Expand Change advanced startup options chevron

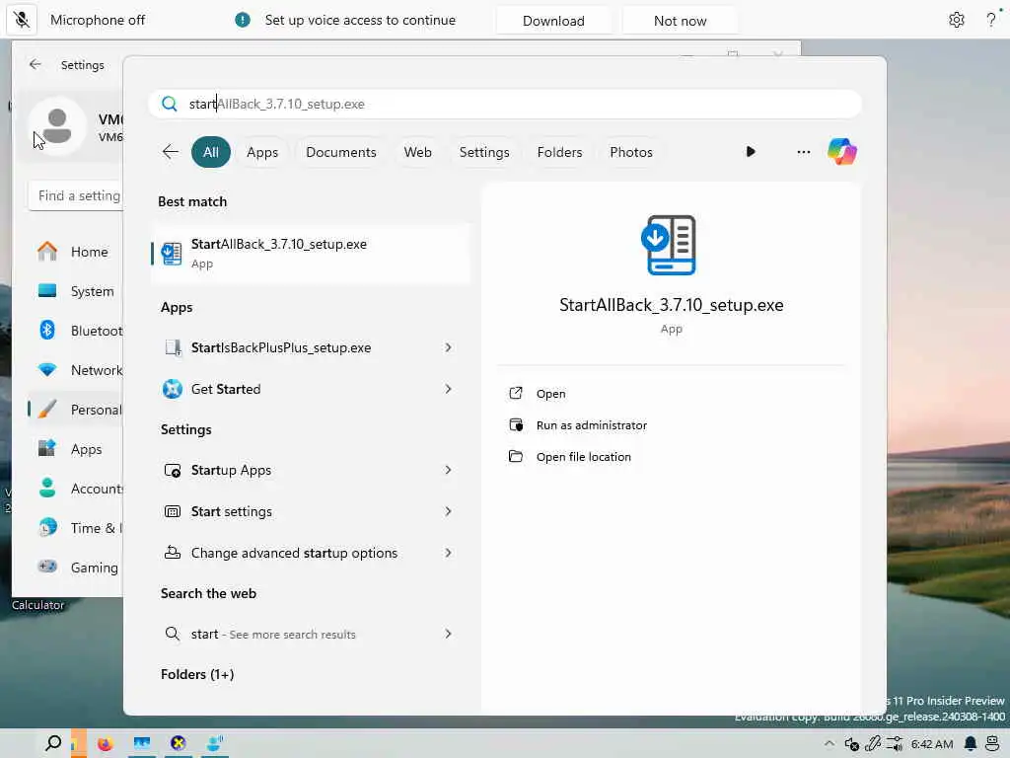point(449,553)
